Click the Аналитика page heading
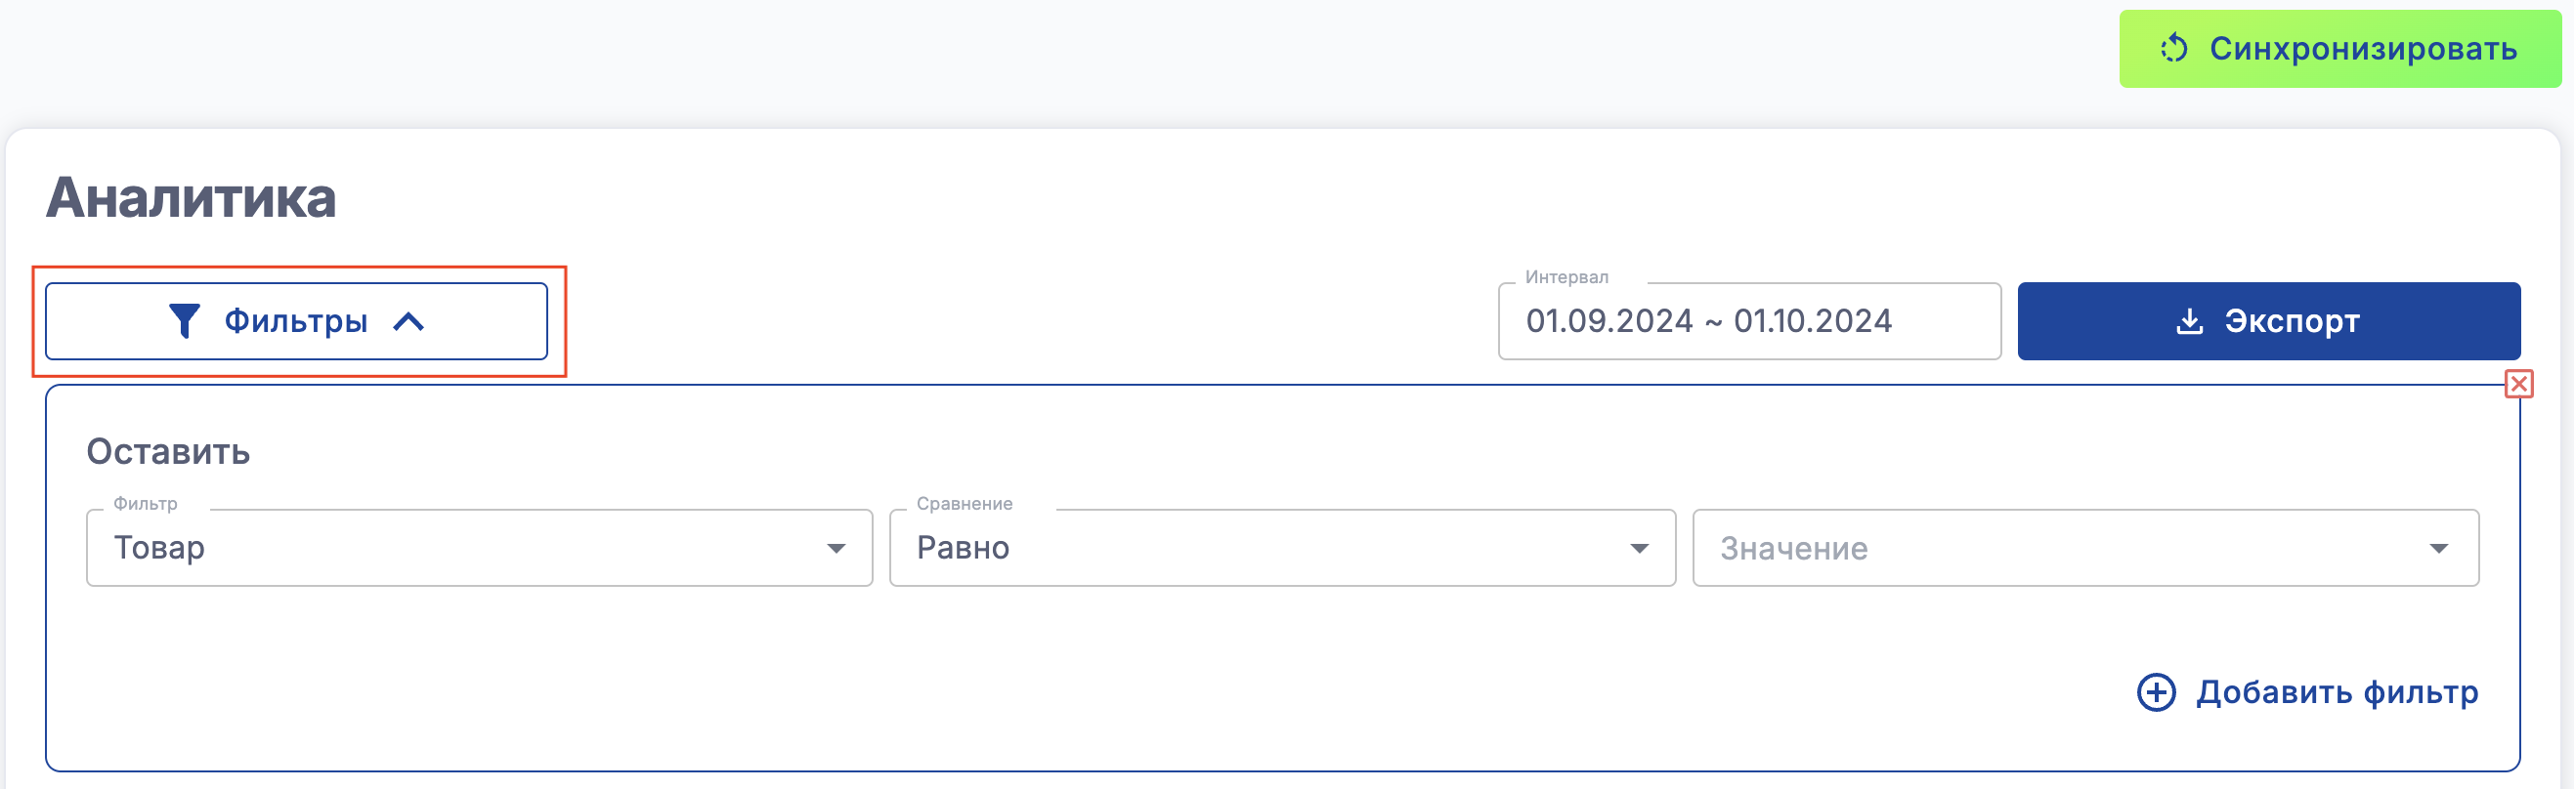The height and width of the screenshot is (789, 2574). point(191,198)
